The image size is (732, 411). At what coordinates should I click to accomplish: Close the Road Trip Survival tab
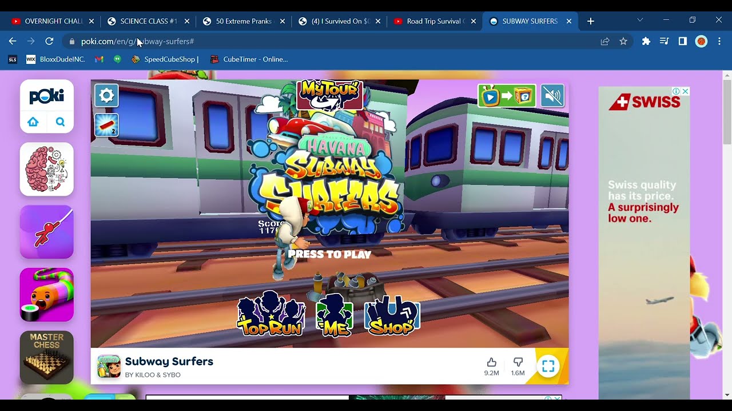pyautogui.click(x=474, y=21)
